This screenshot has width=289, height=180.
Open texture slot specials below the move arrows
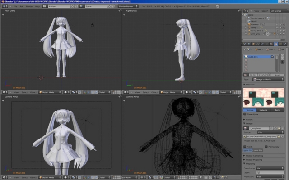(283, 62)
